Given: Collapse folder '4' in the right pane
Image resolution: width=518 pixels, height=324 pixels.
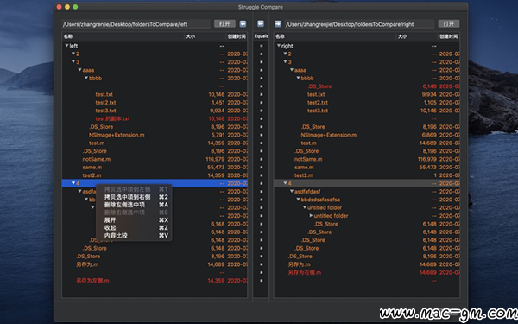Looking at the screenshot, I should click(285, 183).
